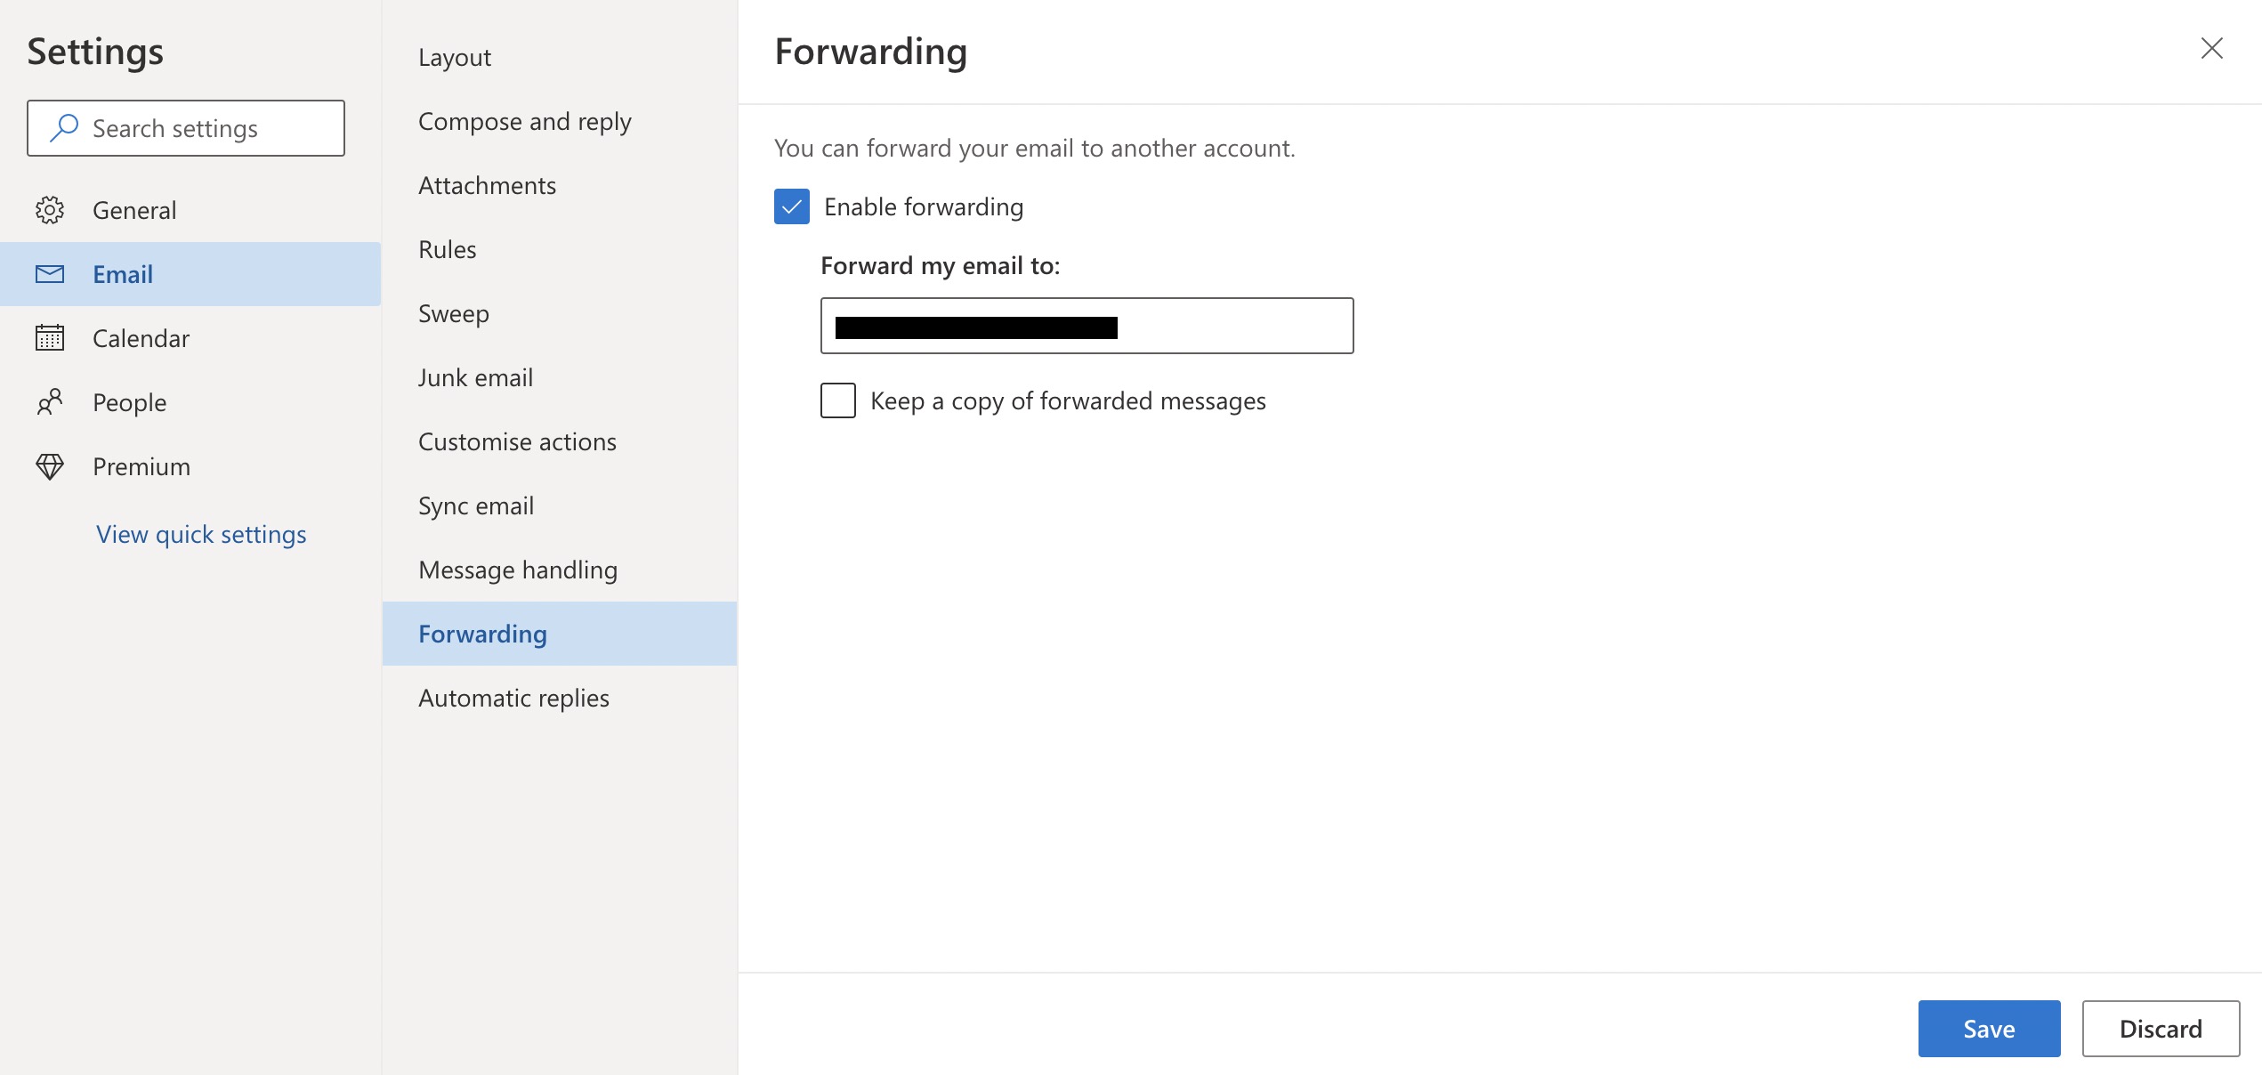Close the settings dialog with X
The width and height of the screenshot is (2262, 1075).
(2212, 48)
